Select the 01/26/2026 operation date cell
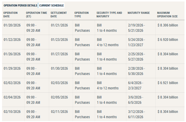This screenshot has height=122, width=186. pyautogui.click(x=12, y=54)
